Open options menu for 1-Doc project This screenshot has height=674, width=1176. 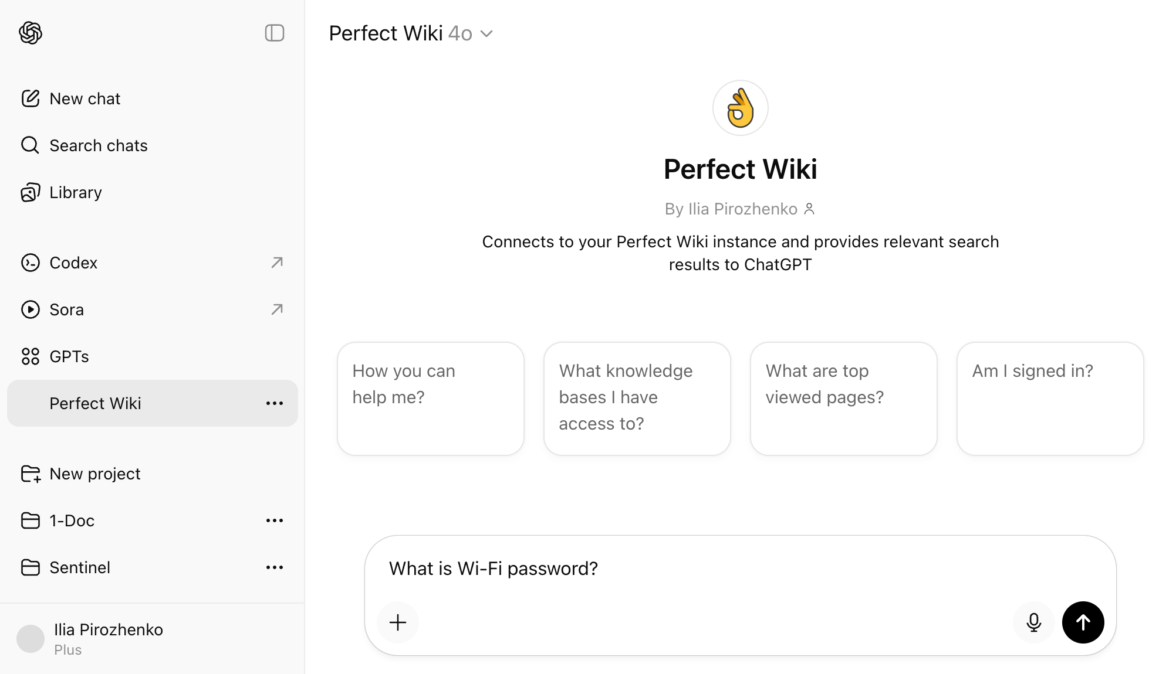(x=274, y=520)
